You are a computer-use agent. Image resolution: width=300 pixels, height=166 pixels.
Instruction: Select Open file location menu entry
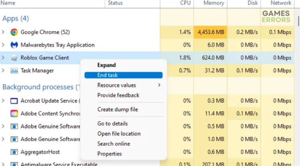[119, 134]
